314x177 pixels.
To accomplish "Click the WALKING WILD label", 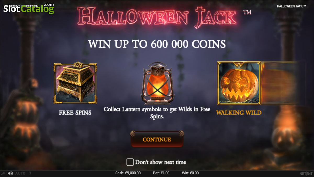I will pyautogui.click(x=239, y=113).
